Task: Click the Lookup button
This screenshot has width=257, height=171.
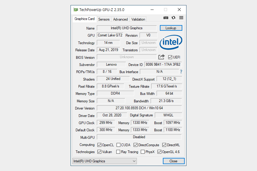Action: [x=171, y=28]
